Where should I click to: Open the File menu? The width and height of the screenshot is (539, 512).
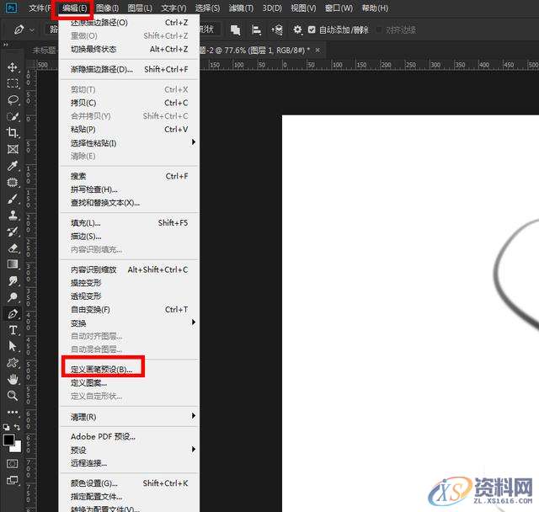(x=40, y=8)
